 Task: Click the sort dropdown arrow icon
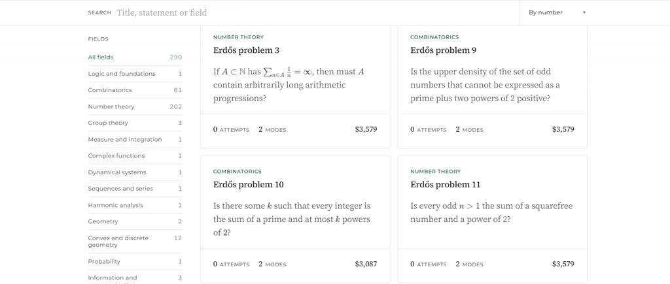[x=584, y=13]
